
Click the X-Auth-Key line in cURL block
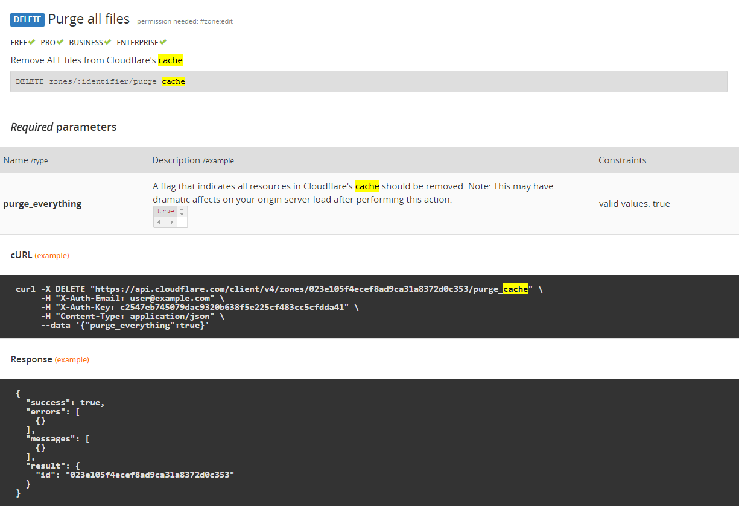coord(195,308)
